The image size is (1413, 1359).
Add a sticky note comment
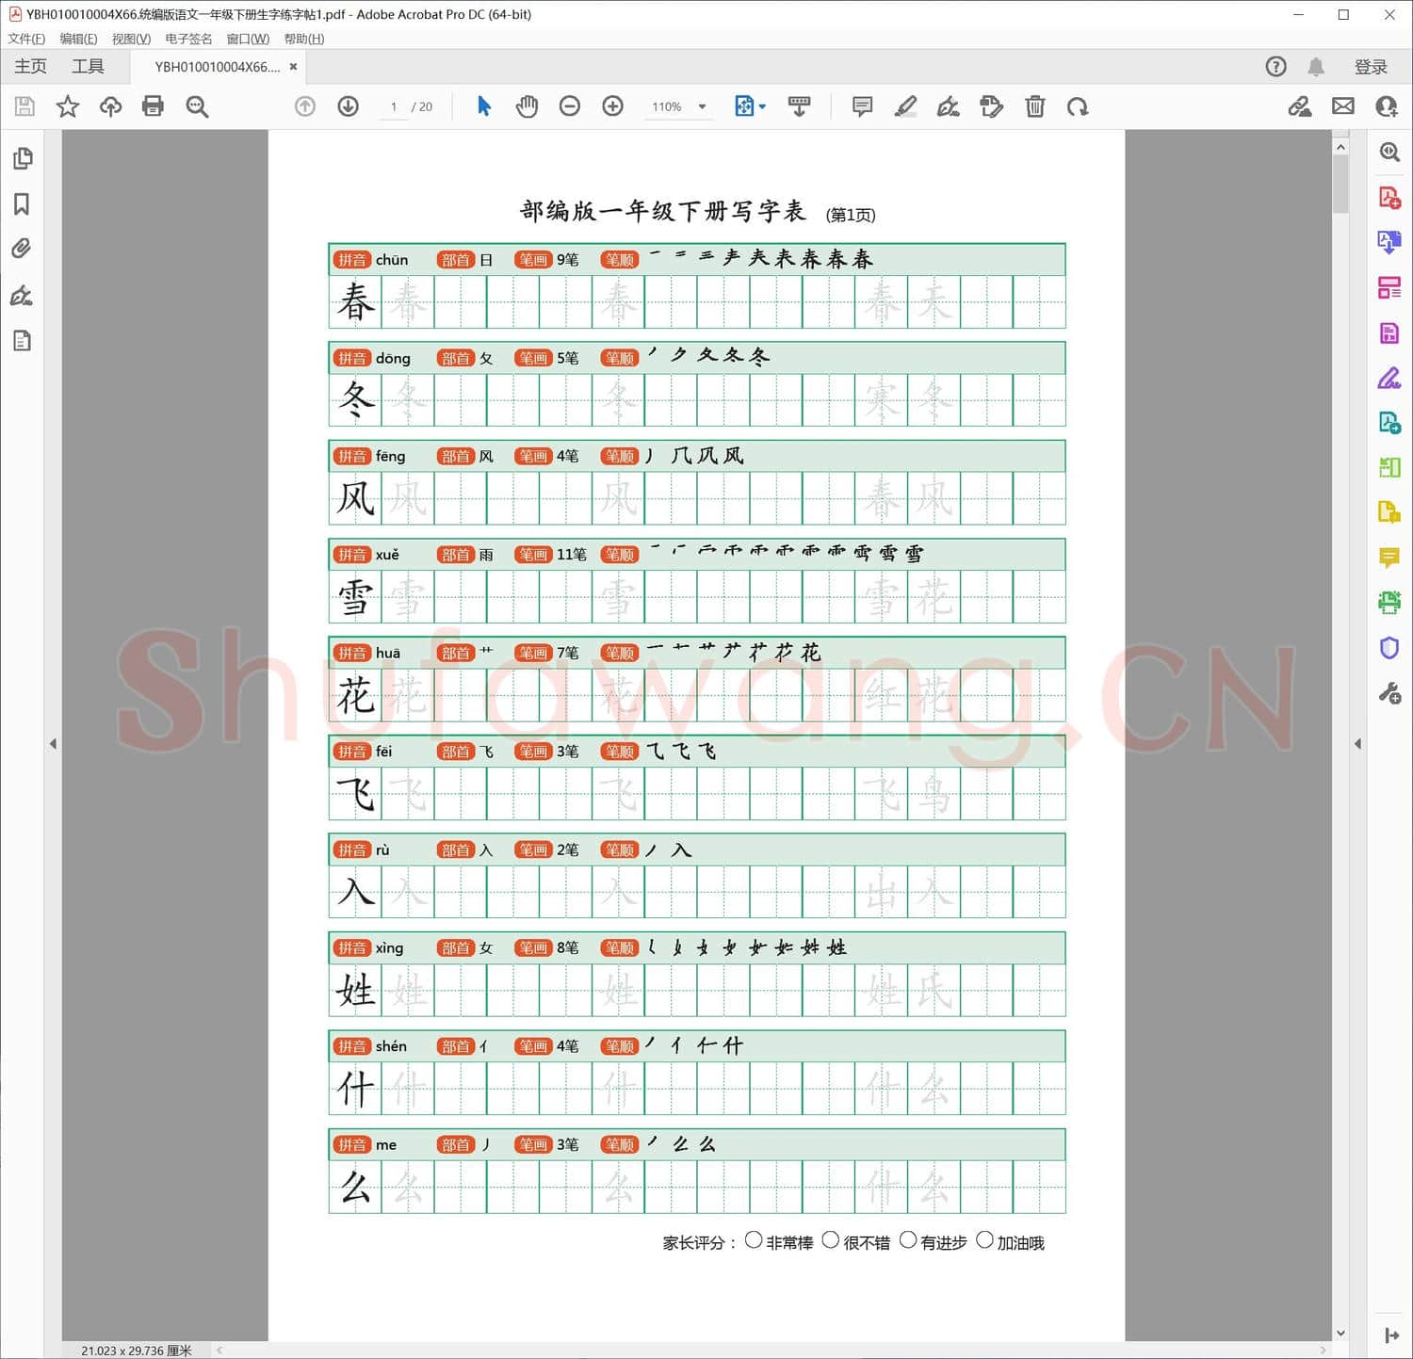(x=862, y=106)
